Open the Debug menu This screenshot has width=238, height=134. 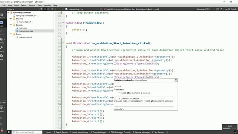(x=23, y=5)
